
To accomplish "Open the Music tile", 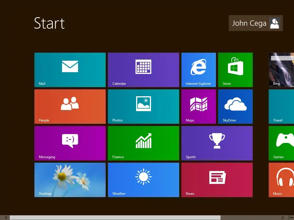I will click(x=281, y=180).
